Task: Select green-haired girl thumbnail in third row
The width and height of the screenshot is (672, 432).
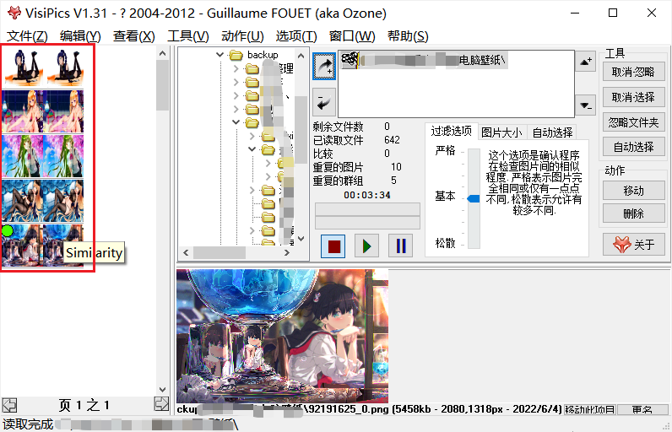Action: tap(22, 156)
